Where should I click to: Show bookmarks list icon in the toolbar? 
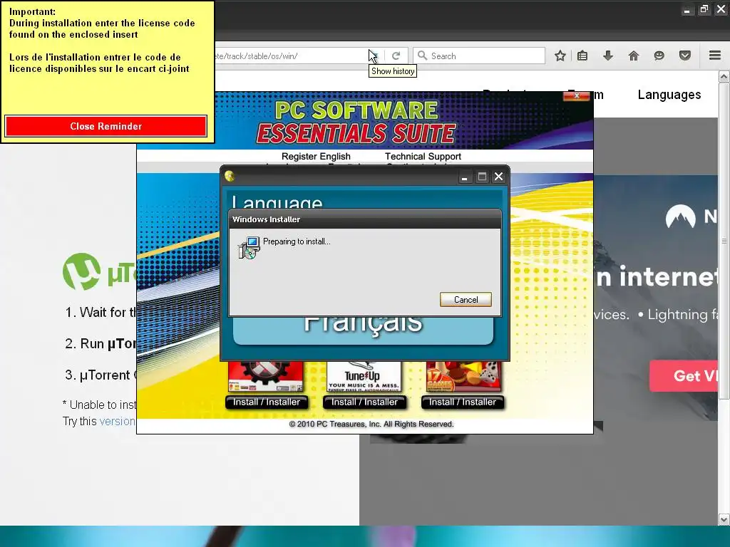click(582, 56)
